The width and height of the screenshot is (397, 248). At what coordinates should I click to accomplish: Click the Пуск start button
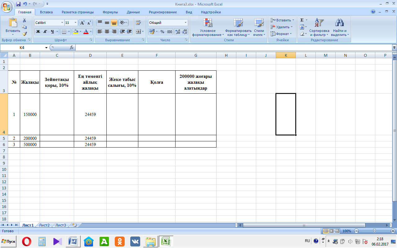point(9,241)
